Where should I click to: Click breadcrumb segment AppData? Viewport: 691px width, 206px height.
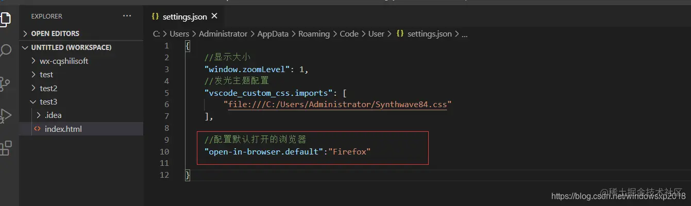[x=273, y=34]
